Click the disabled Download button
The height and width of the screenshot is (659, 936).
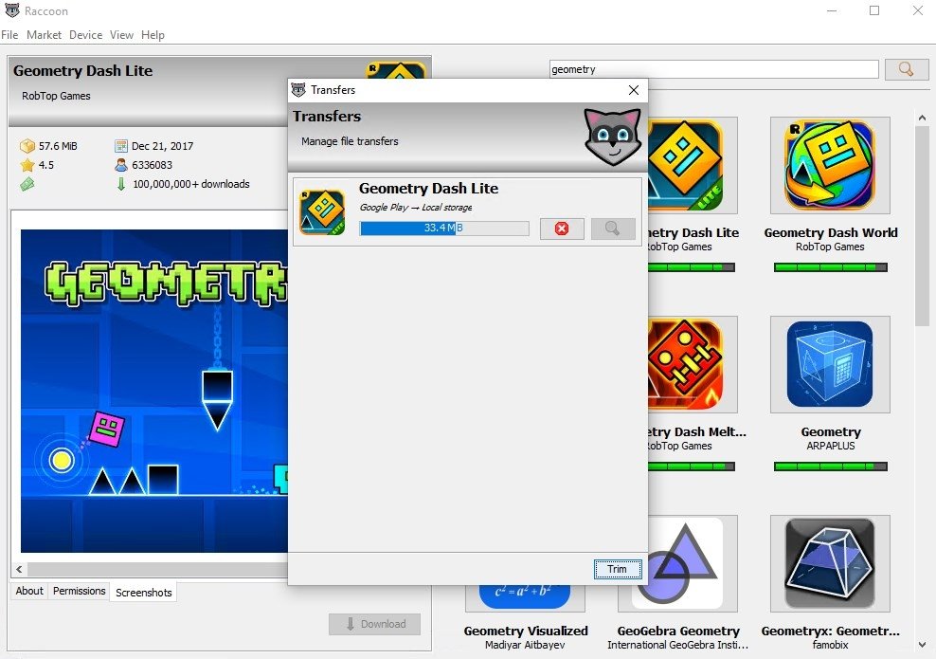(374, 624)
